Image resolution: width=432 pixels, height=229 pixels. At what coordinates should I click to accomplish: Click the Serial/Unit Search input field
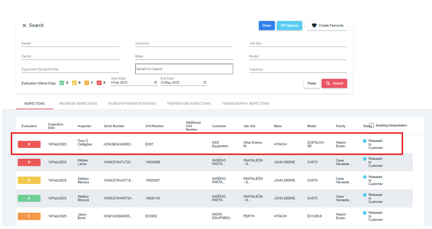184,69
